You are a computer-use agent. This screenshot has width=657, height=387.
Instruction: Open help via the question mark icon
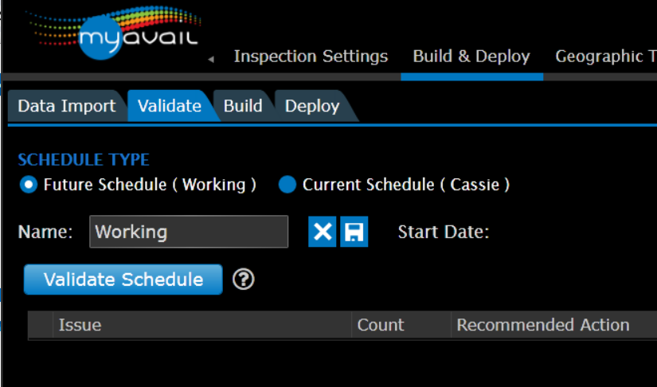(x=244, y=279)
